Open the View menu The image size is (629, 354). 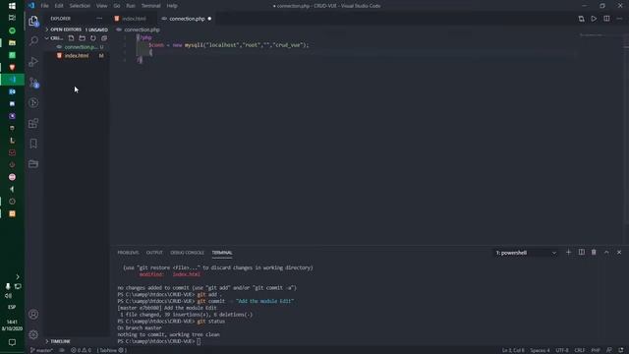tap(102, 6)
